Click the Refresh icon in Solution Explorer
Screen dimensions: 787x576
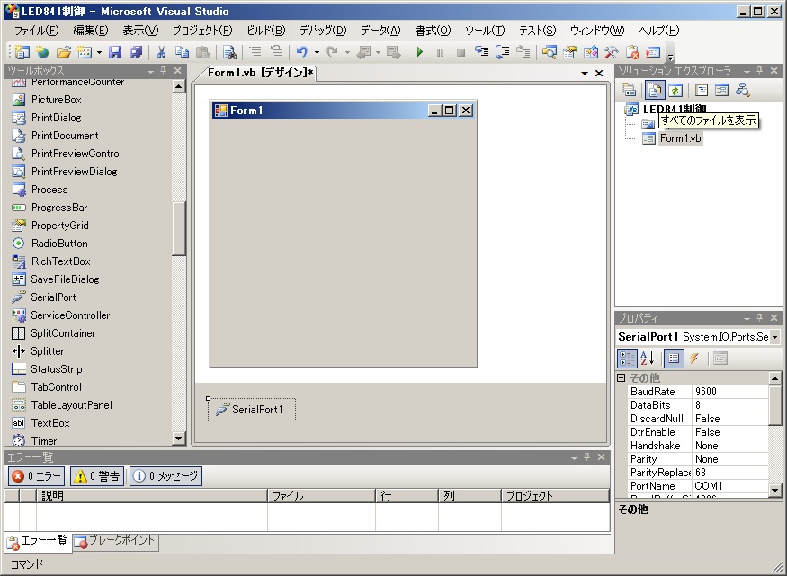pyautogui.click(x=675, y=90)
